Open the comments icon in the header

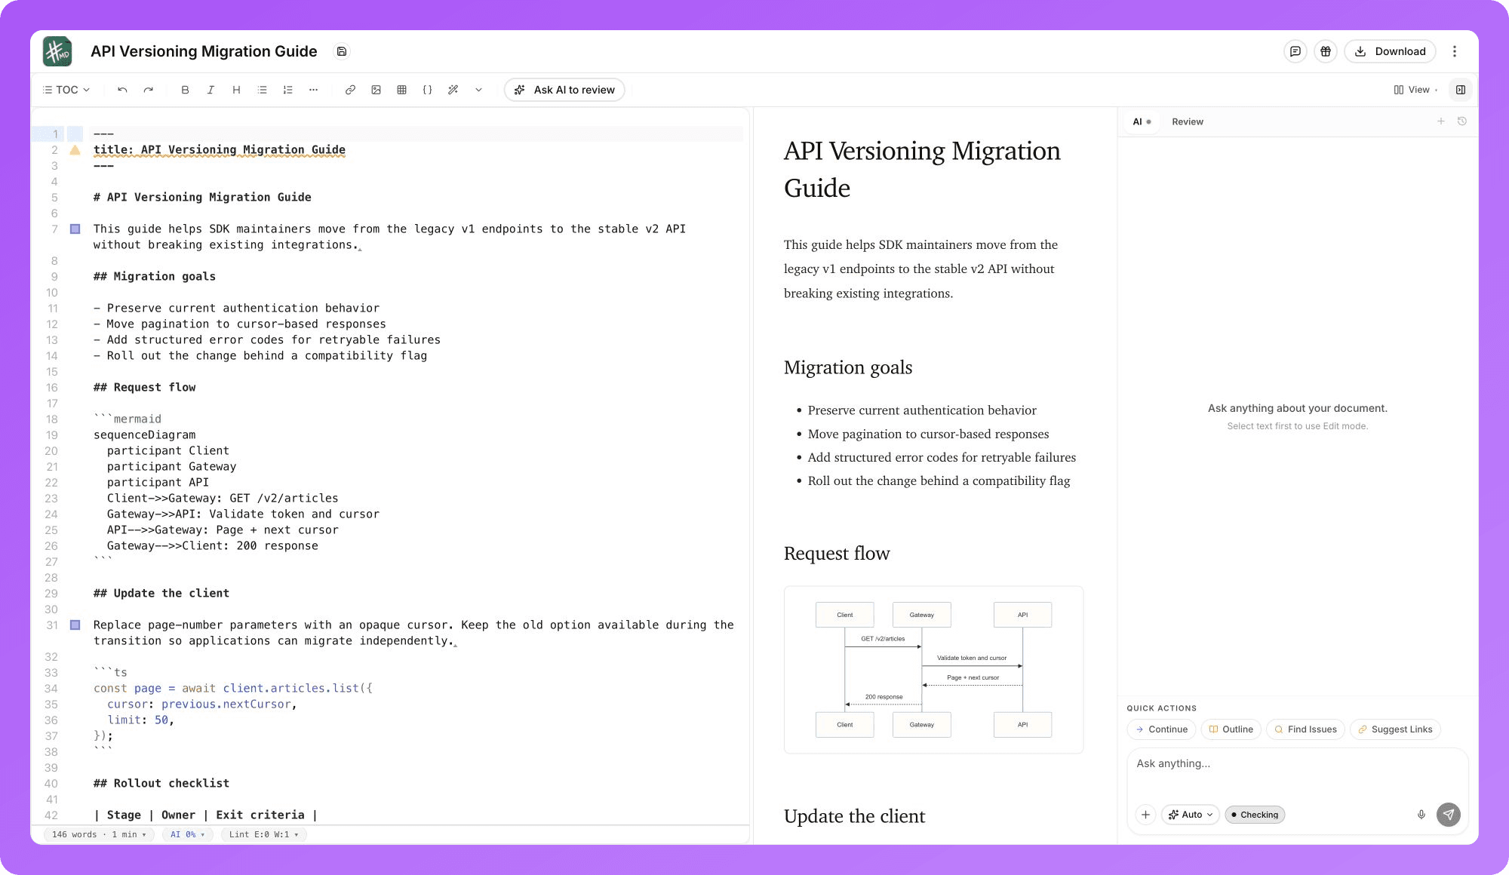click(1295, 51)
